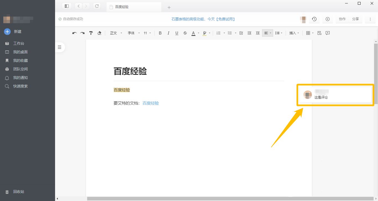The width and height of the screenshot is (378, 201).
Task: Open the 正文 paragraph style dropdown
Action: pyautogui.click(x=116, y=33)
